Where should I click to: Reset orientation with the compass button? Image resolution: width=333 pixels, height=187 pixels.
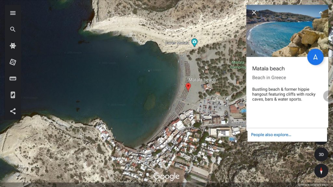321,171
